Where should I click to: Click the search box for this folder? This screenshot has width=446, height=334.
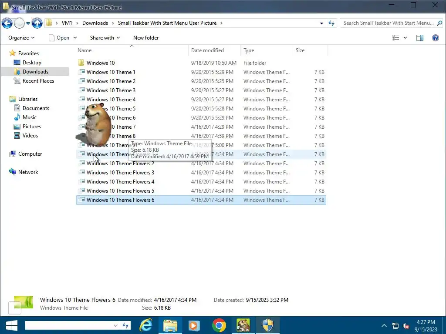(388, 23)
